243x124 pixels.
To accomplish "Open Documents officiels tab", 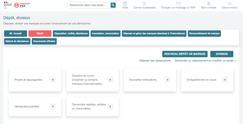I will point(44,41).
